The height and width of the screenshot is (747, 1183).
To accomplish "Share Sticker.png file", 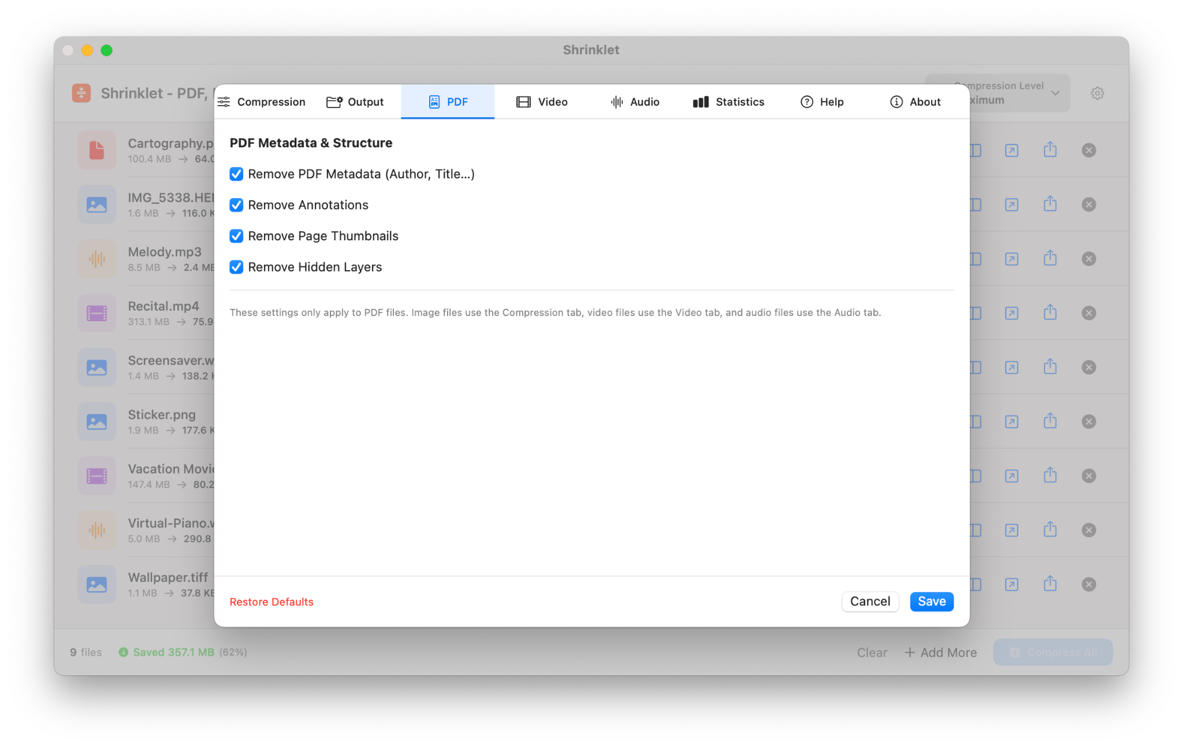I will point(1050,421).
